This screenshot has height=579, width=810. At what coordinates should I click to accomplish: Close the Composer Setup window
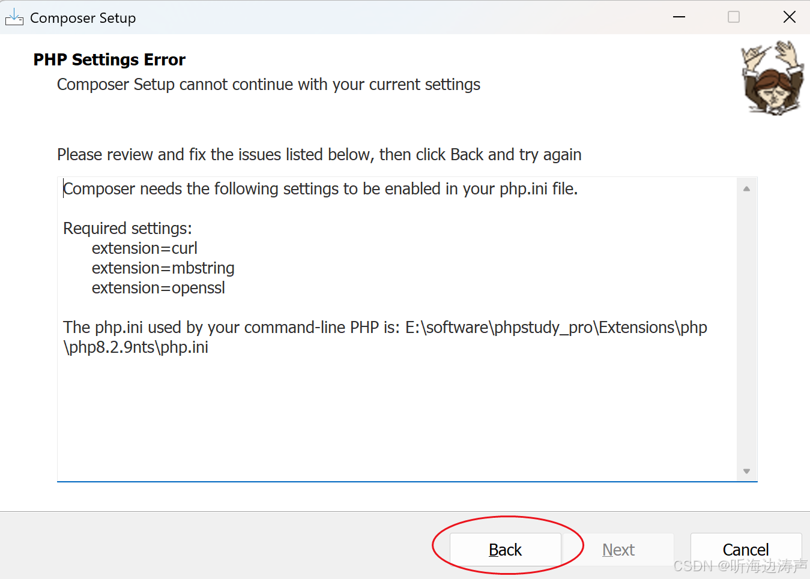[x=790, y=17]
